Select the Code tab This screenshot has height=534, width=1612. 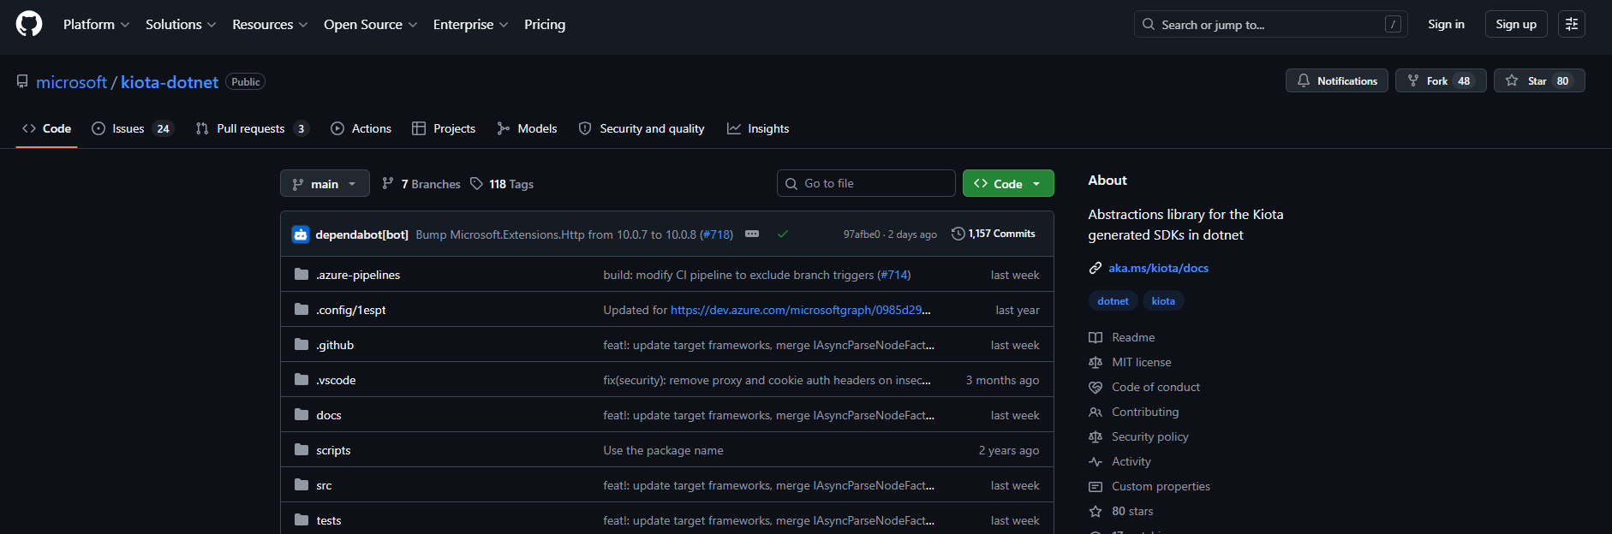tap(46, 128)
